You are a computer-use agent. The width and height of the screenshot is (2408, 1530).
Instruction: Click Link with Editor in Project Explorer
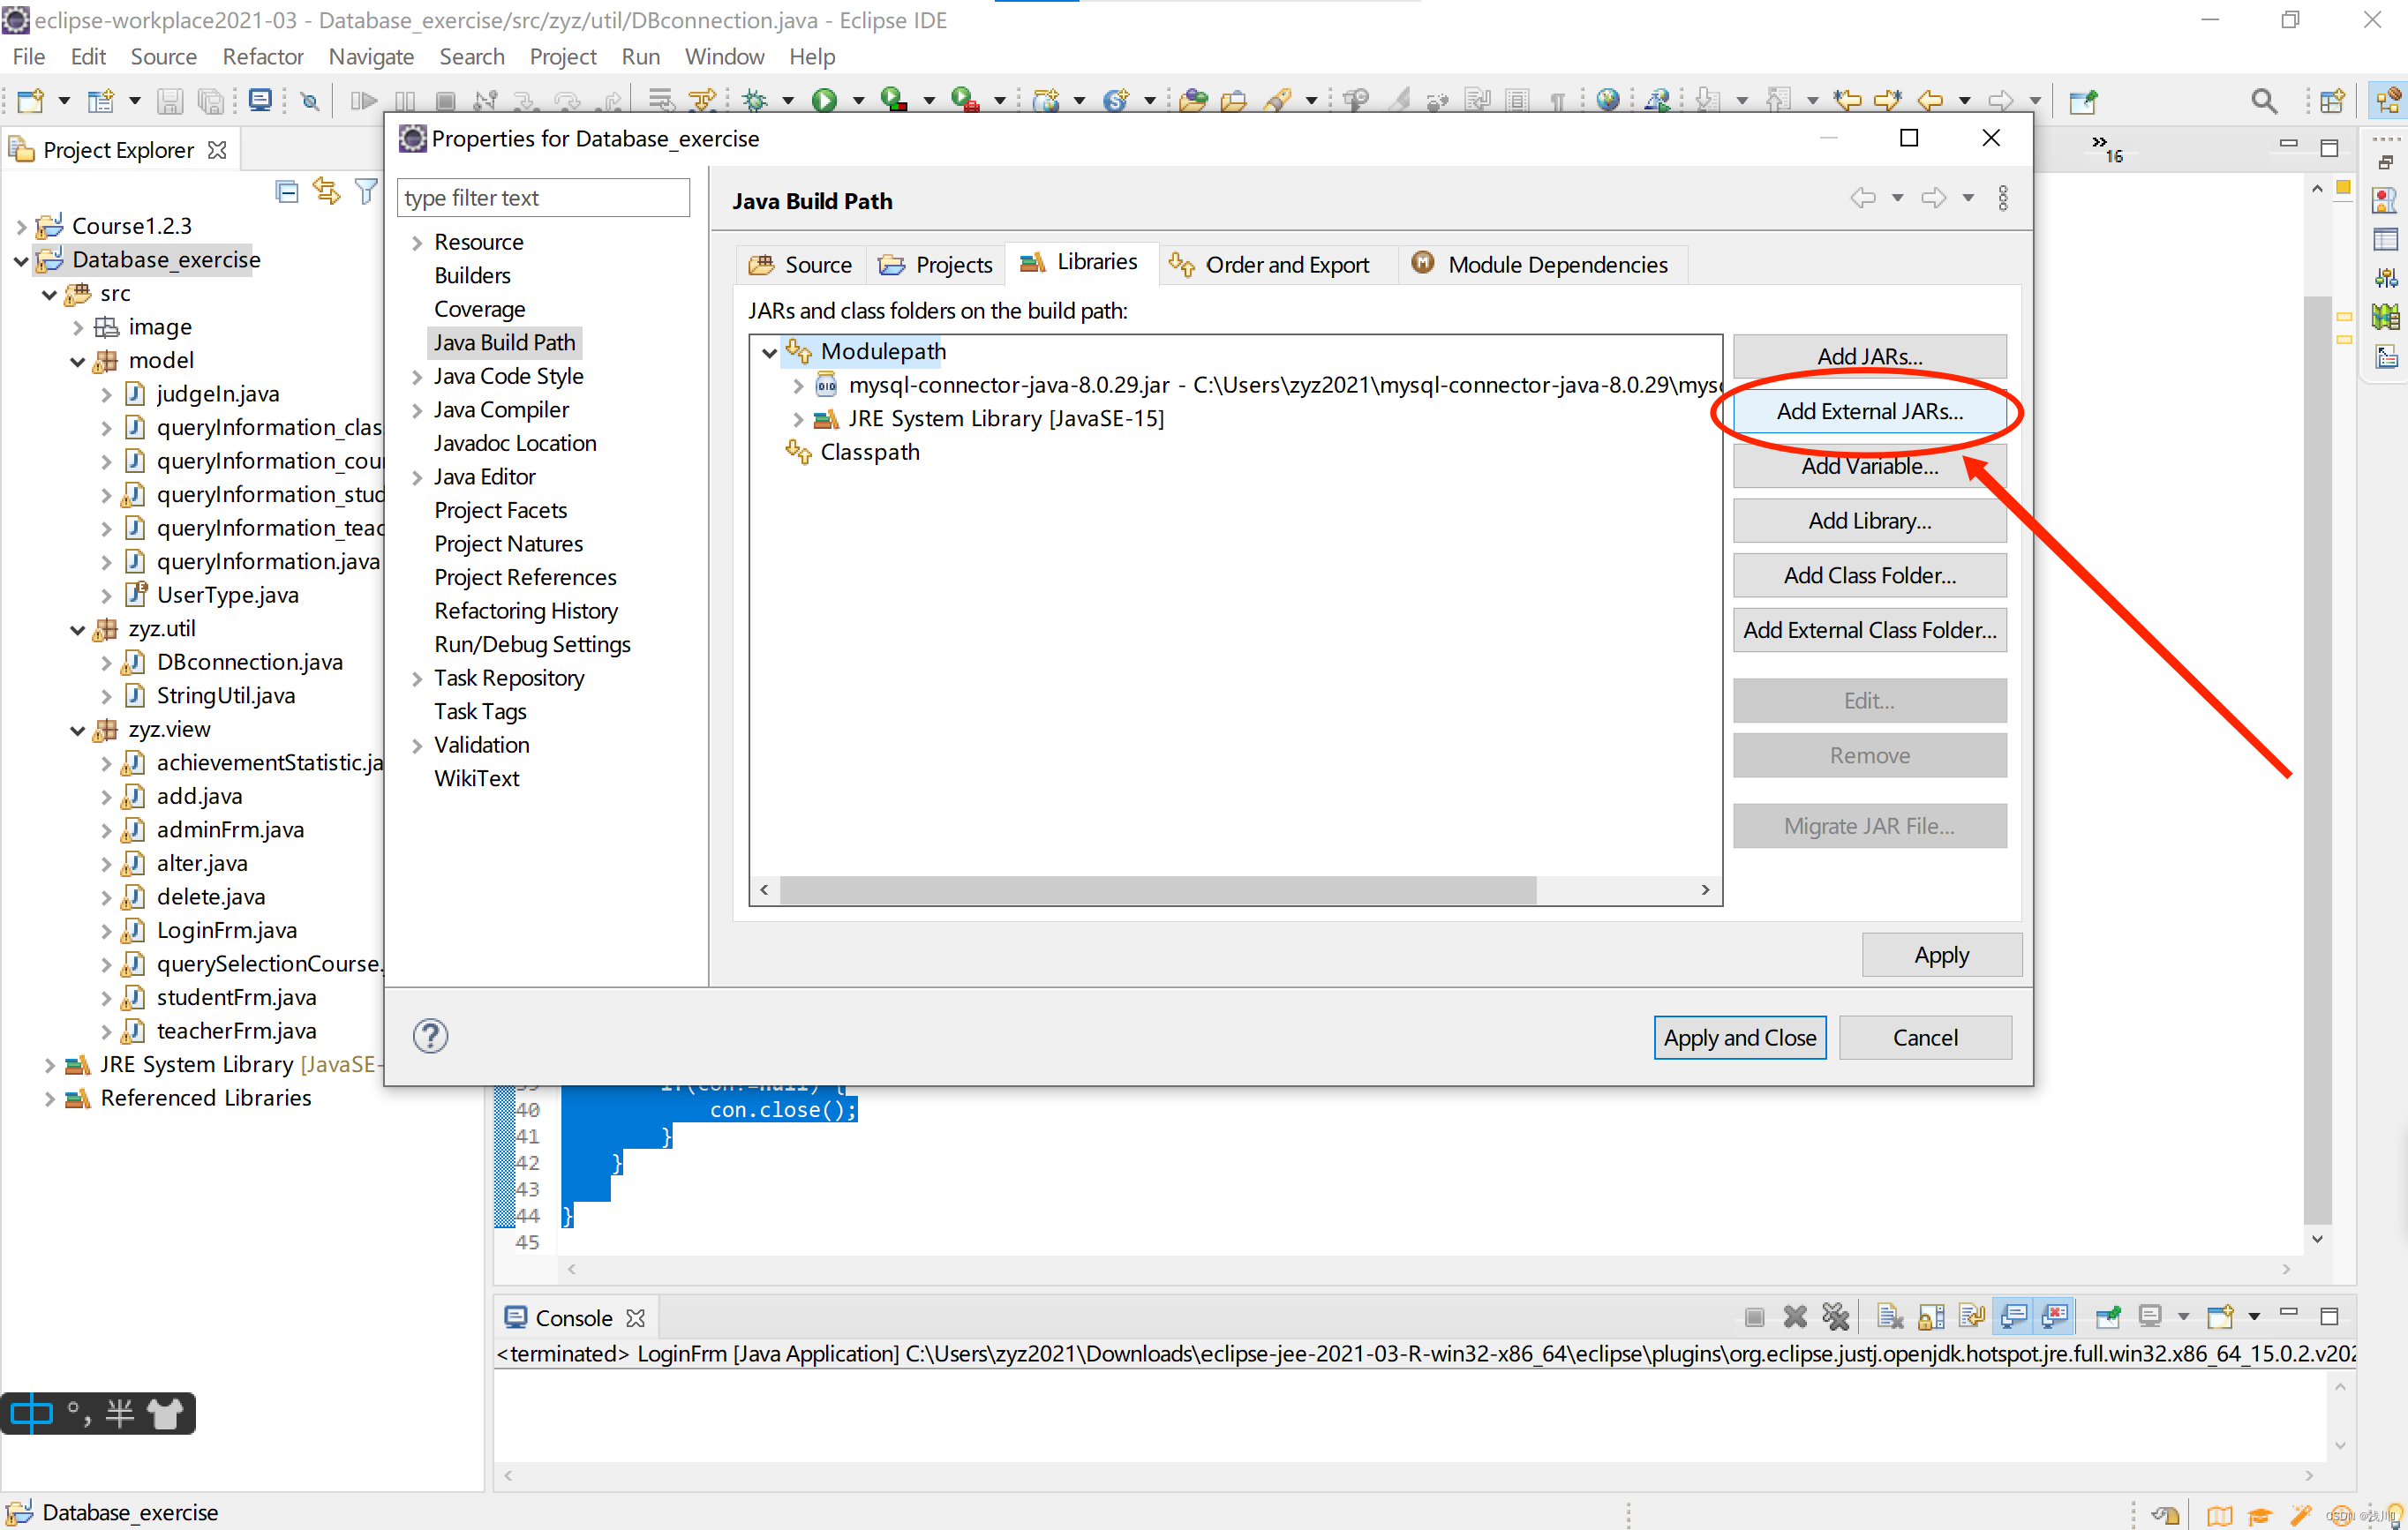pyautogui.click(x=326, y=190)
